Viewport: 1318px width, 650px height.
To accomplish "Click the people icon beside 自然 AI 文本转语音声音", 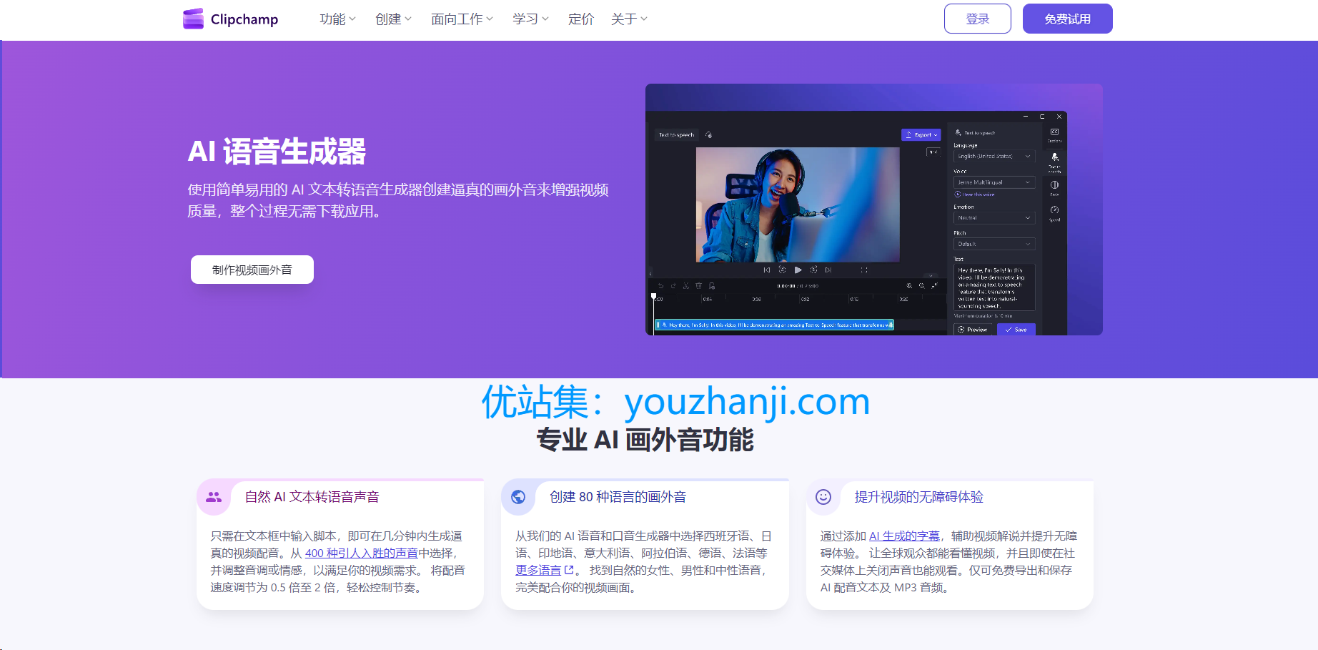I will pyautogui.click(x=214, y=497).
